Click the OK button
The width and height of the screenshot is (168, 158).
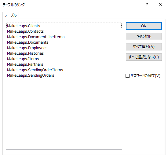point(144,26)
